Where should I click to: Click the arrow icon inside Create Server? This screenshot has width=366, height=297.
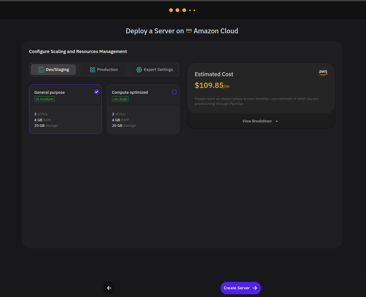pyautogui.click(x=255, y=288)
